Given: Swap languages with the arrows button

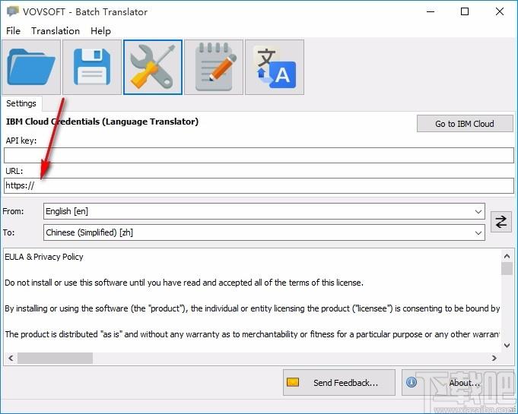Looking at the screenshot, I should pyautogui.click(x=501, y=222).
